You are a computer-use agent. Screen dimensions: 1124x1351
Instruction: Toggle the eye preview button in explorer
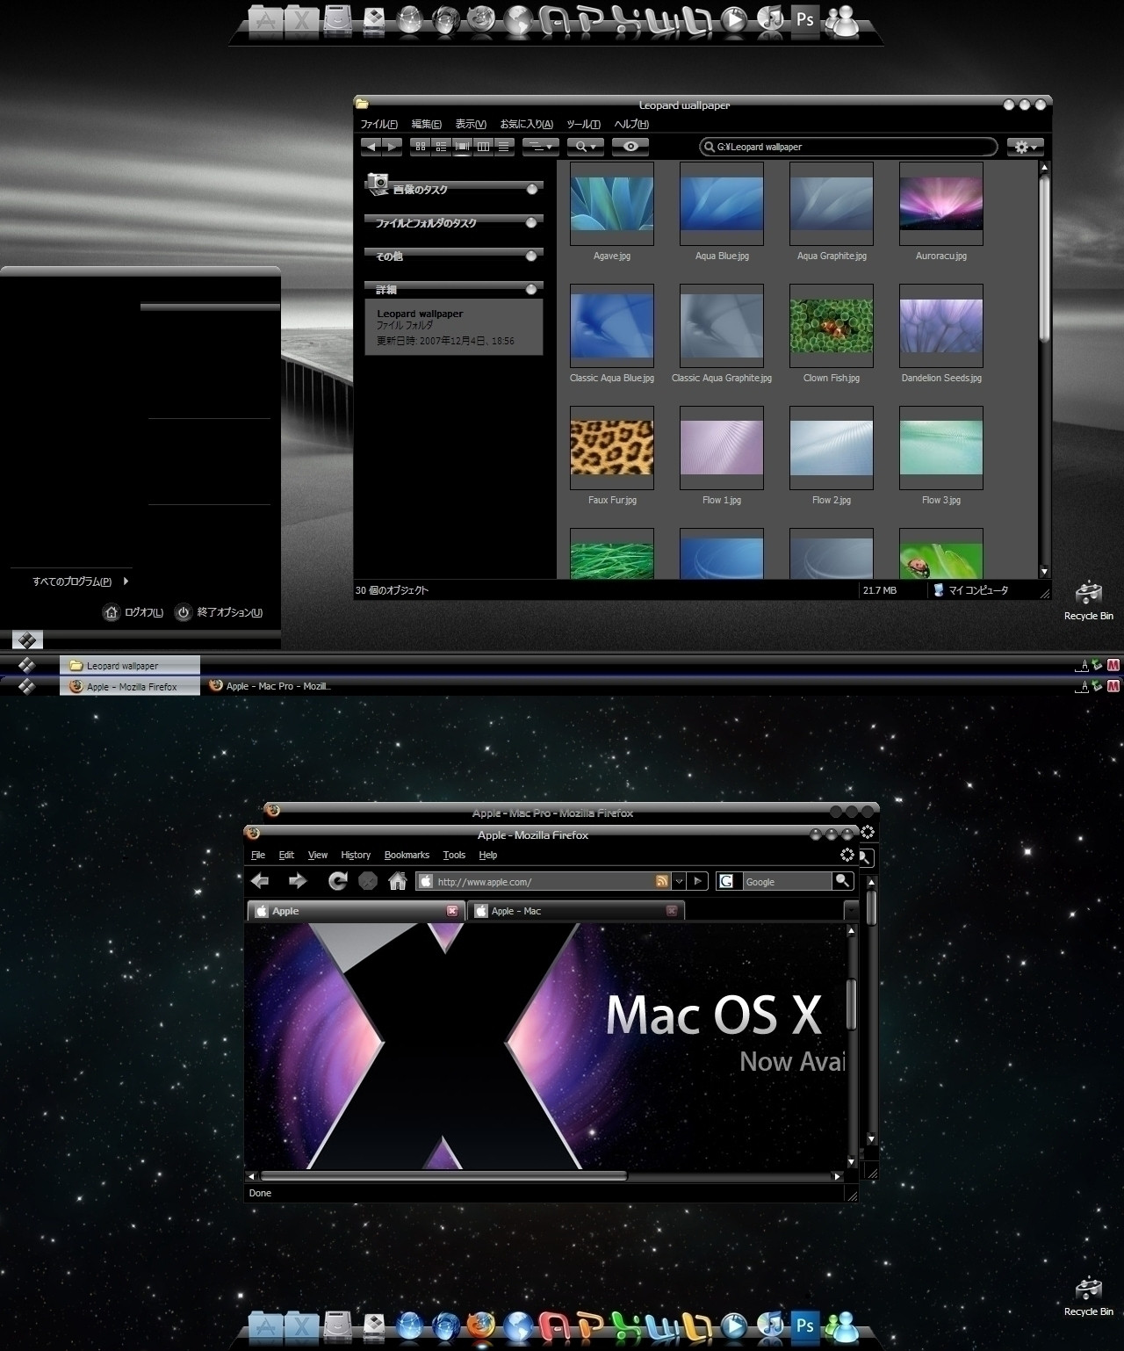pyautogui.click(x=630, y=147)
